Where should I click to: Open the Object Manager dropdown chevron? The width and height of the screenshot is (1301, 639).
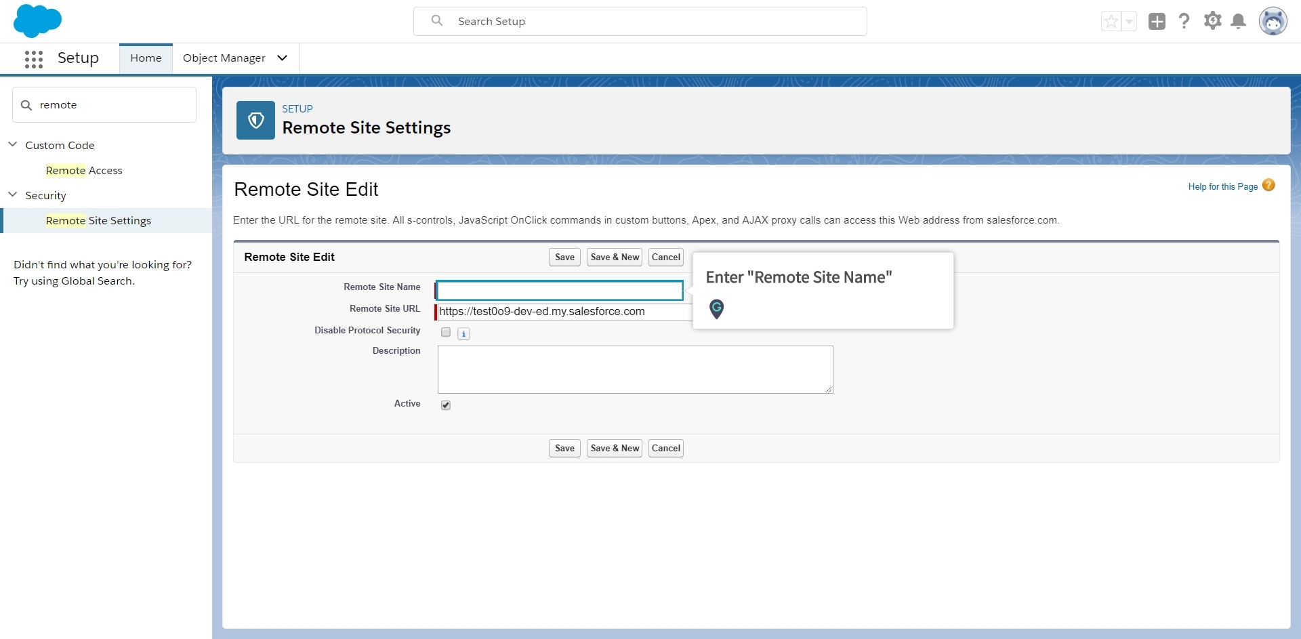coord(283,58)
